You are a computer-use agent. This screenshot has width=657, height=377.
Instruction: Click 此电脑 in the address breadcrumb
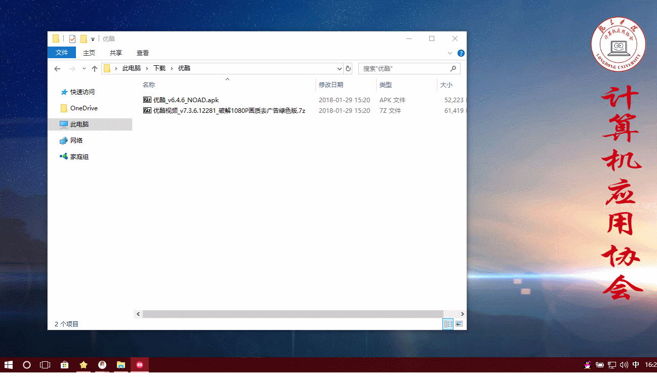(132, 68)
